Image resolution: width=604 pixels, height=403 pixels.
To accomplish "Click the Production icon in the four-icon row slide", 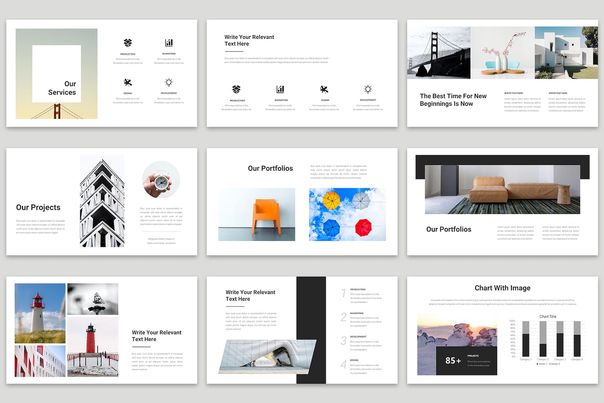I will click(236, 89).
